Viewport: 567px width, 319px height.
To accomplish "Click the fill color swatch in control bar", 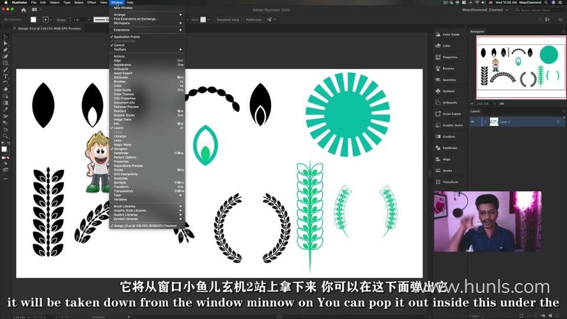I will coord(34,19).
